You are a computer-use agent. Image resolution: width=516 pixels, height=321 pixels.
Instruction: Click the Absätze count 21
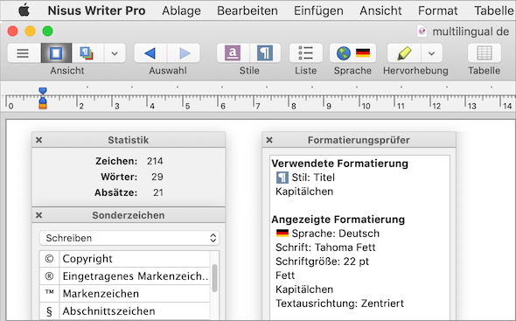[158, 192]
